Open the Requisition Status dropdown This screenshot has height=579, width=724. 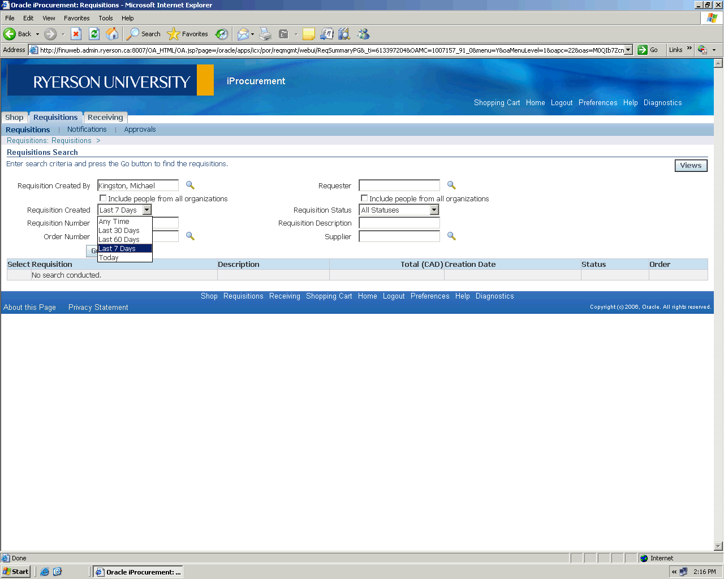[x=434, y=210]
